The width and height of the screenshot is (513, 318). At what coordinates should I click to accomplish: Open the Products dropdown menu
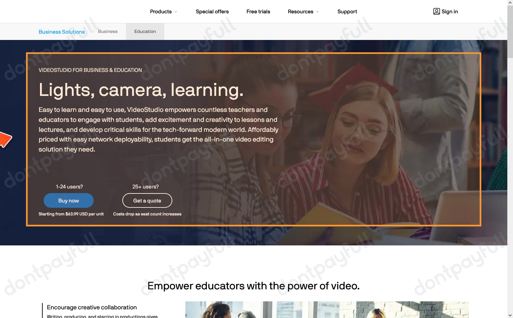pyautogui.click(x=161, y=11)
